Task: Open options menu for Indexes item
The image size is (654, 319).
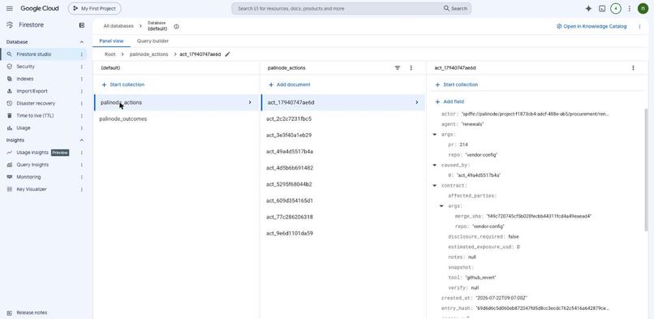Action: coord(81,79)
